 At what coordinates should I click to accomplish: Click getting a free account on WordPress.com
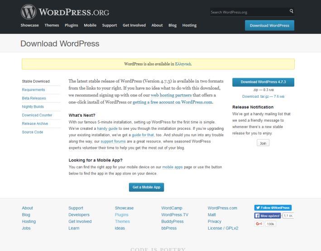click(172, 102)
